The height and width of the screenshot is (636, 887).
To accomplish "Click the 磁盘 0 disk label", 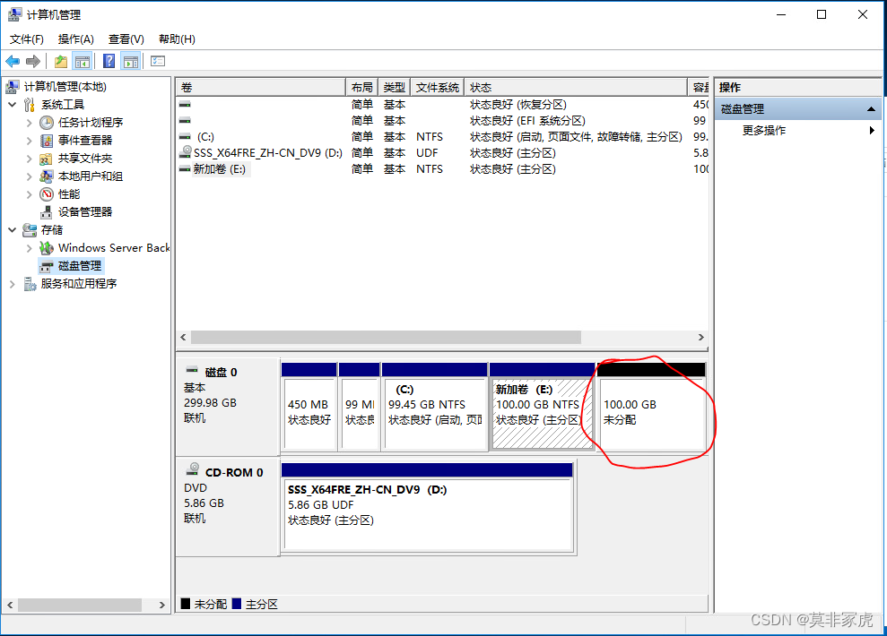I will point(221,373).
